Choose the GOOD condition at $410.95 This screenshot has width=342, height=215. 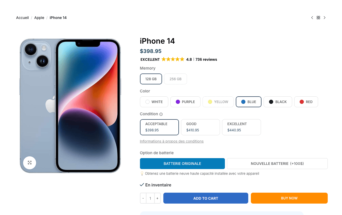tap(200, 127)
